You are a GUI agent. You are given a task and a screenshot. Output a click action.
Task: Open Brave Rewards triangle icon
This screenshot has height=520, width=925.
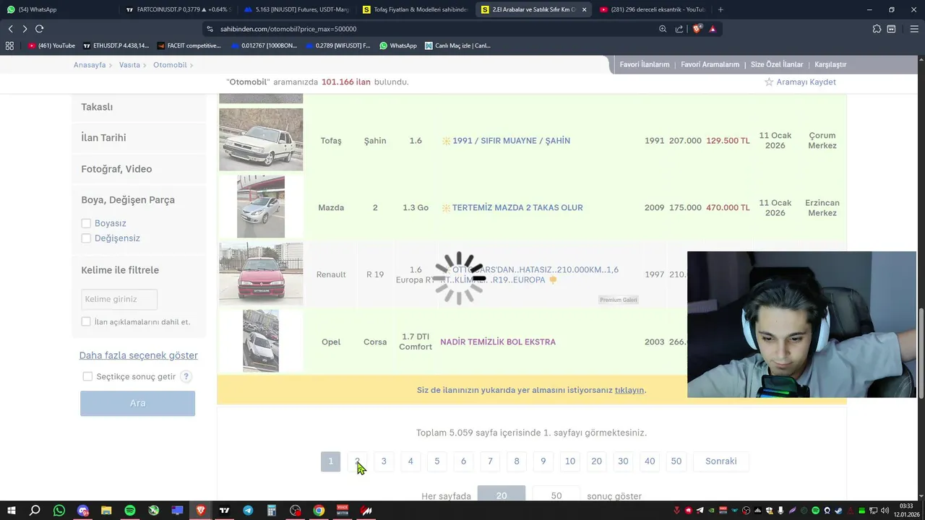tap(713, 29)
